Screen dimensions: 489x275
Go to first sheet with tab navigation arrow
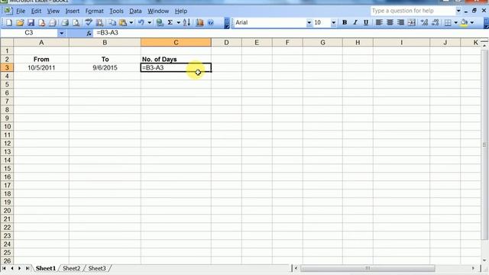click(x=4, y=268)
